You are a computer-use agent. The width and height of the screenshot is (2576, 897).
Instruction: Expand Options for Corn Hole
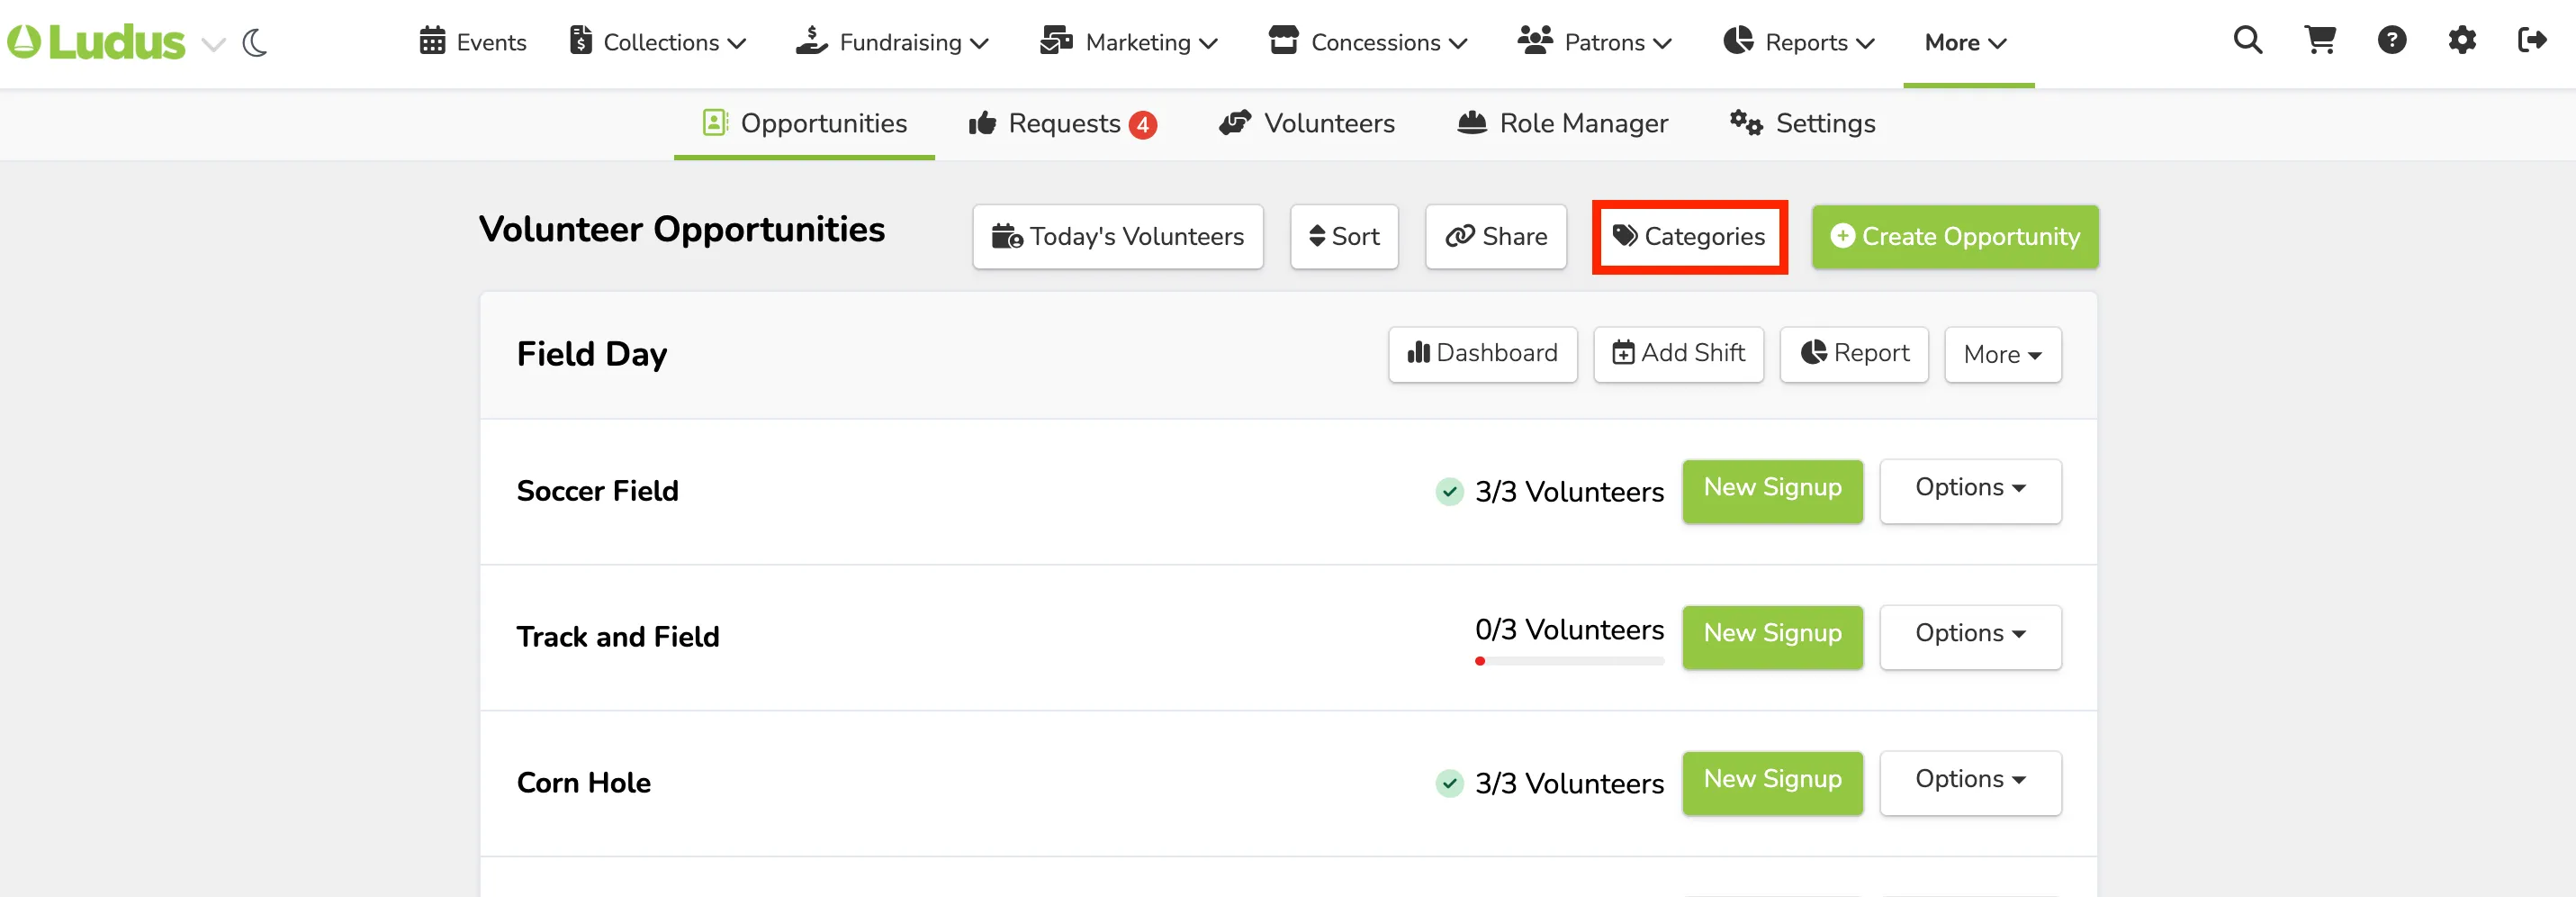click(1970, 783)
